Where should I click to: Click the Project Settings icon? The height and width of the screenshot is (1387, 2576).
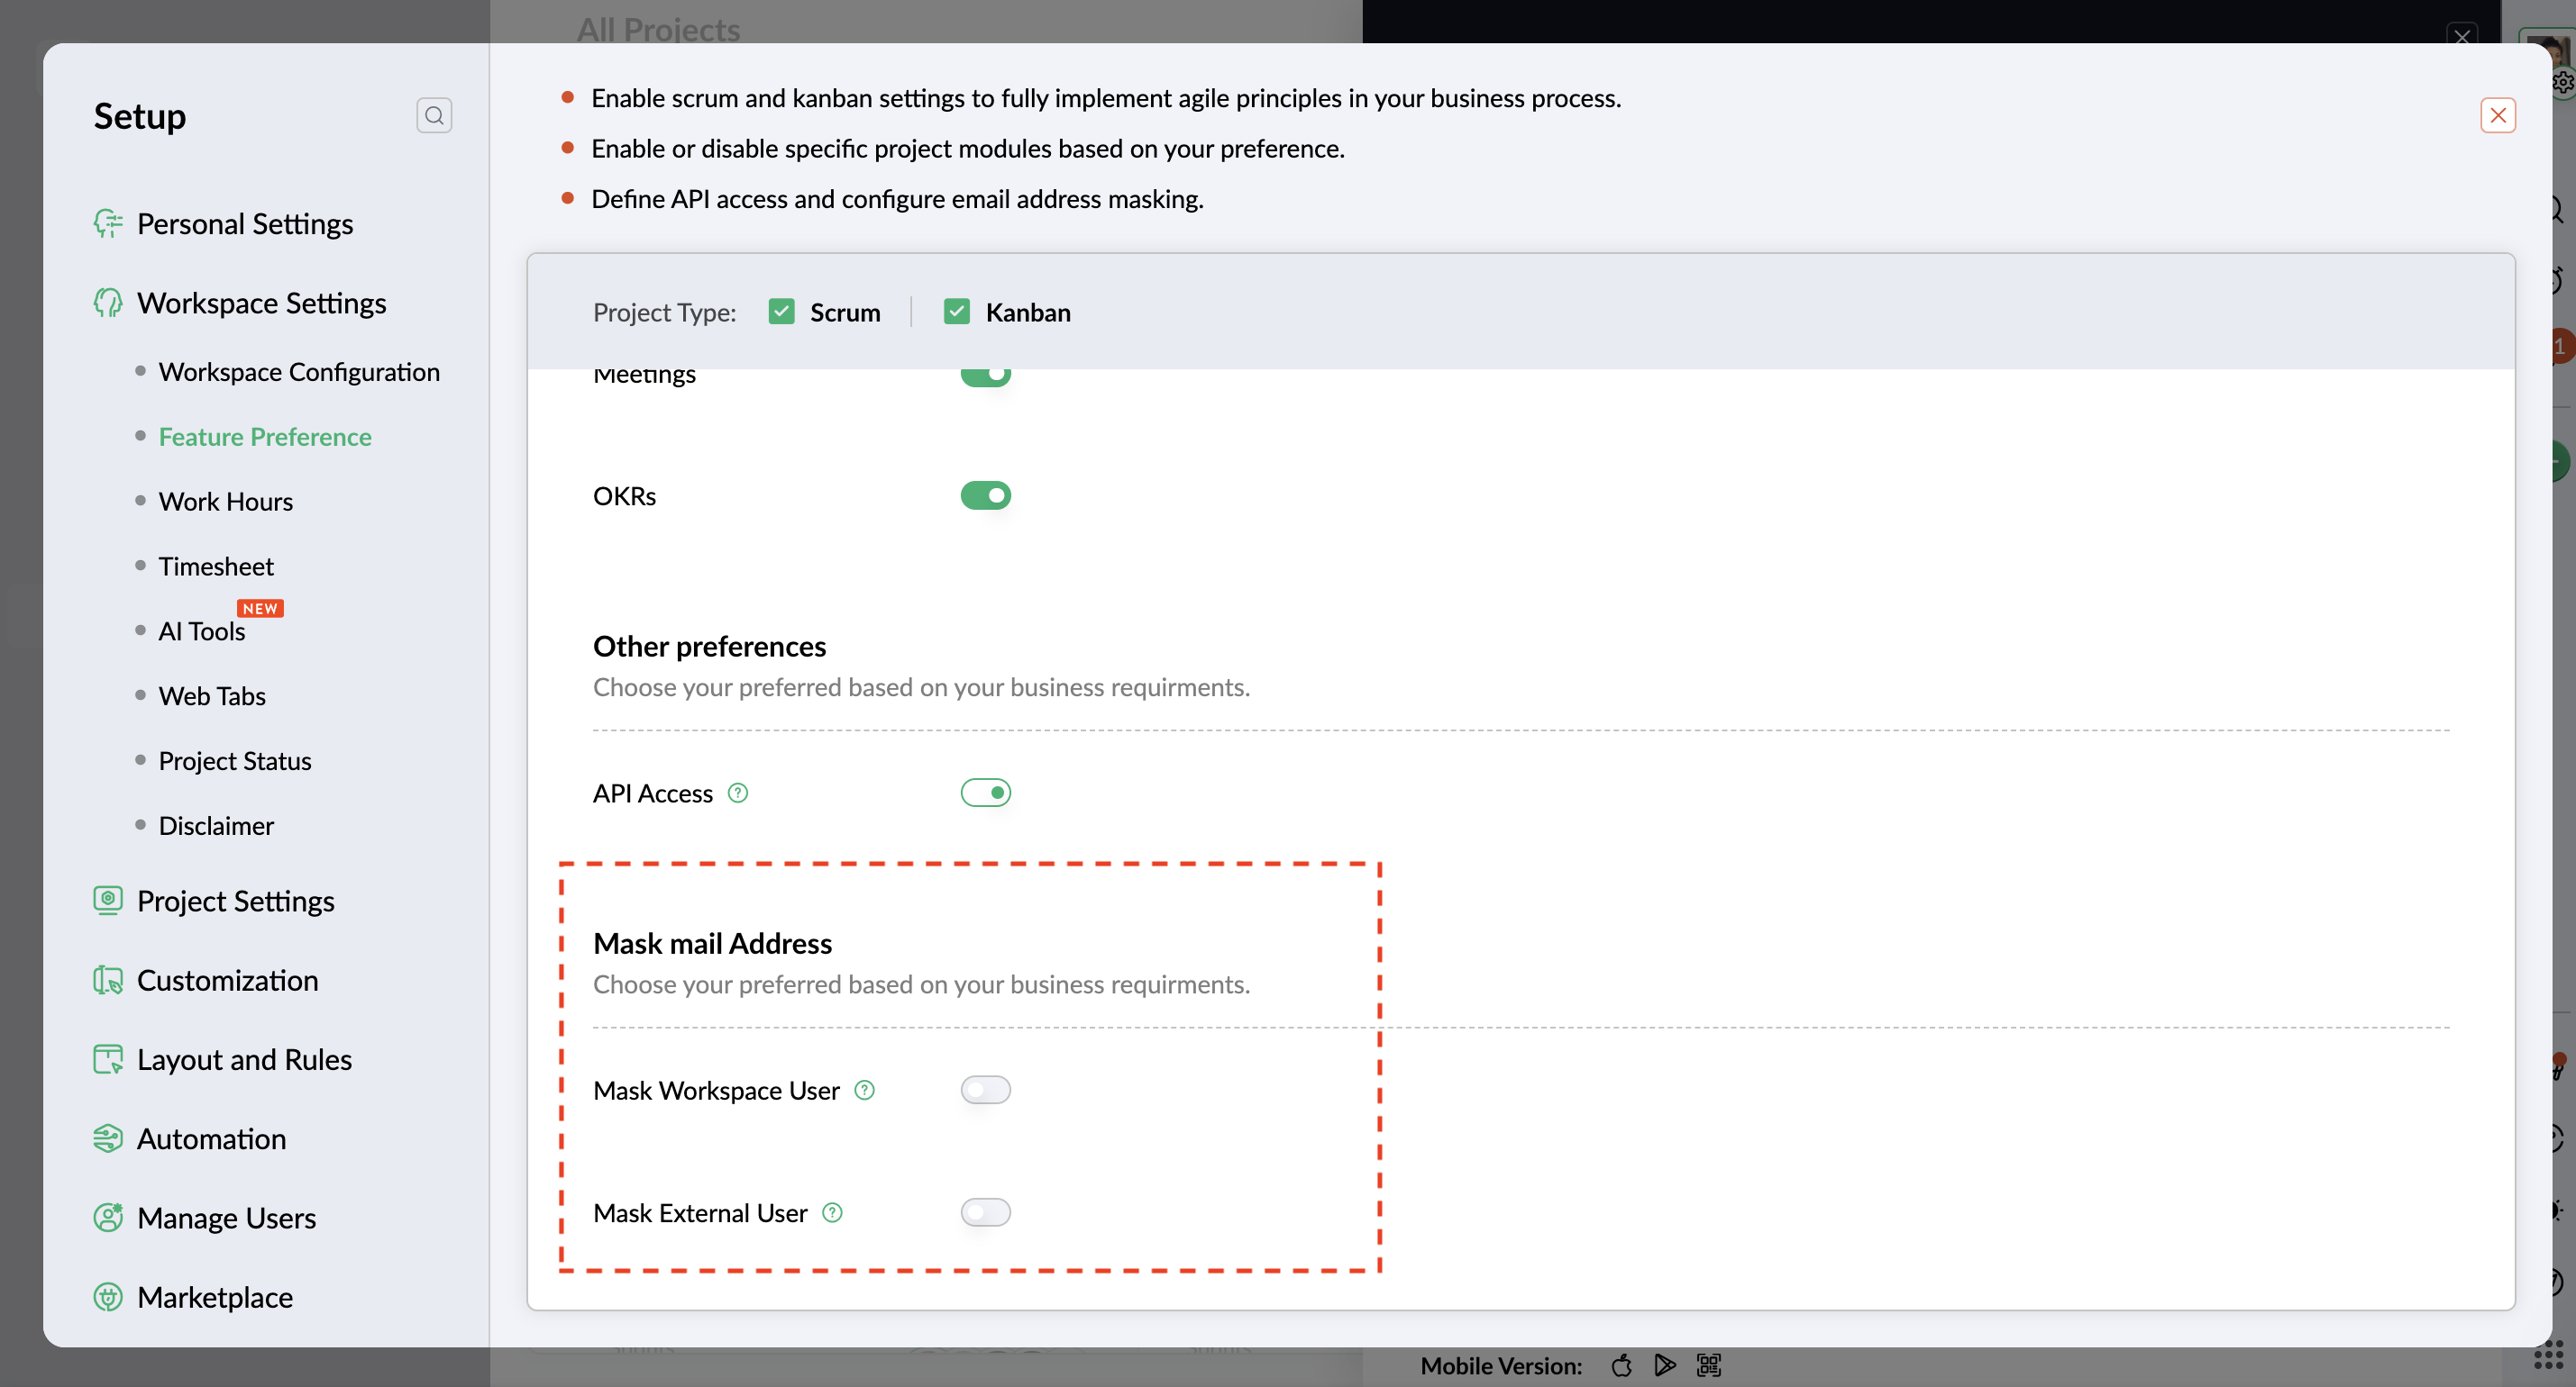[108, 901]
